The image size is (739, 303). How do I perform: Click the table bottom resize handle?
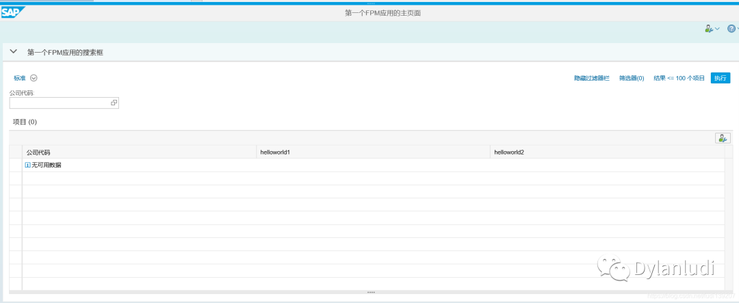pyautogui.click(x=371, y=292)
